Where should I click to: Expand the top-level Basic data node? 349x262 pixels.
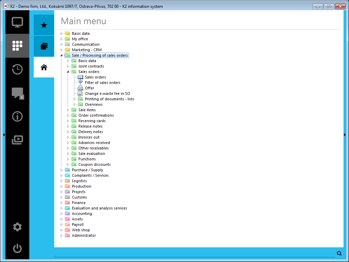(62, 33)
